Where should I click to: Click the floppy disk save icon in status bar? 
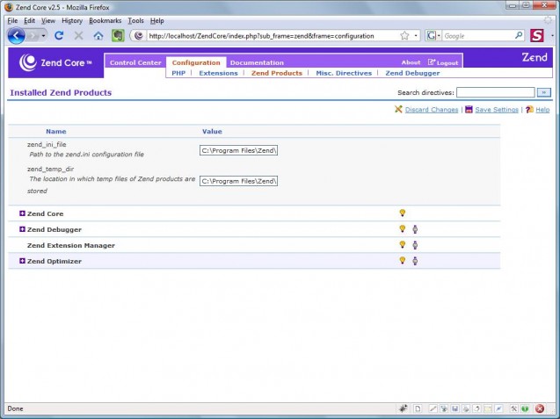(455, 408)
